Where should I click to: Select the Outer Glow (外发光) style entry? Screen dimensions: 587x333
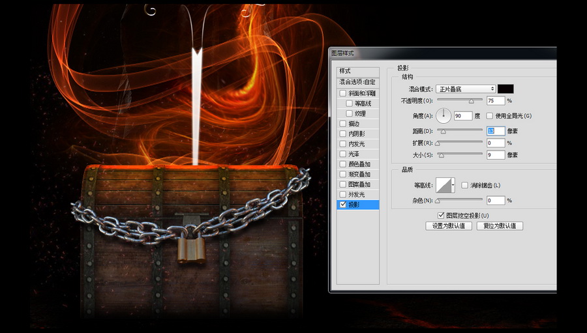click(357, 195)
